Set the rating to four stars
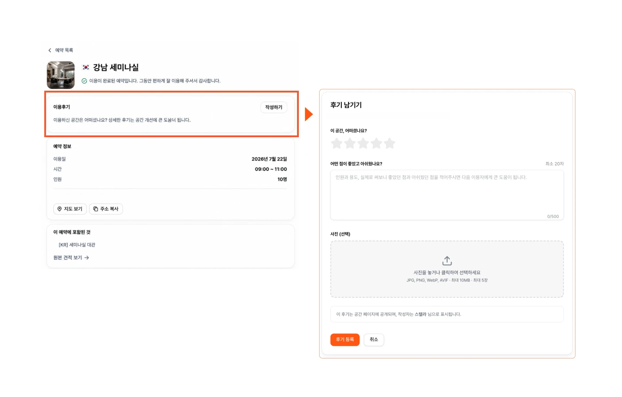 377,143
